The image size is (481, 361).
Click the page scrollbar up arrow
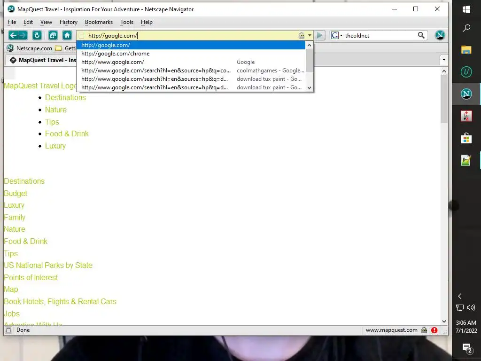pyautogui.click(x=444, y=71)
